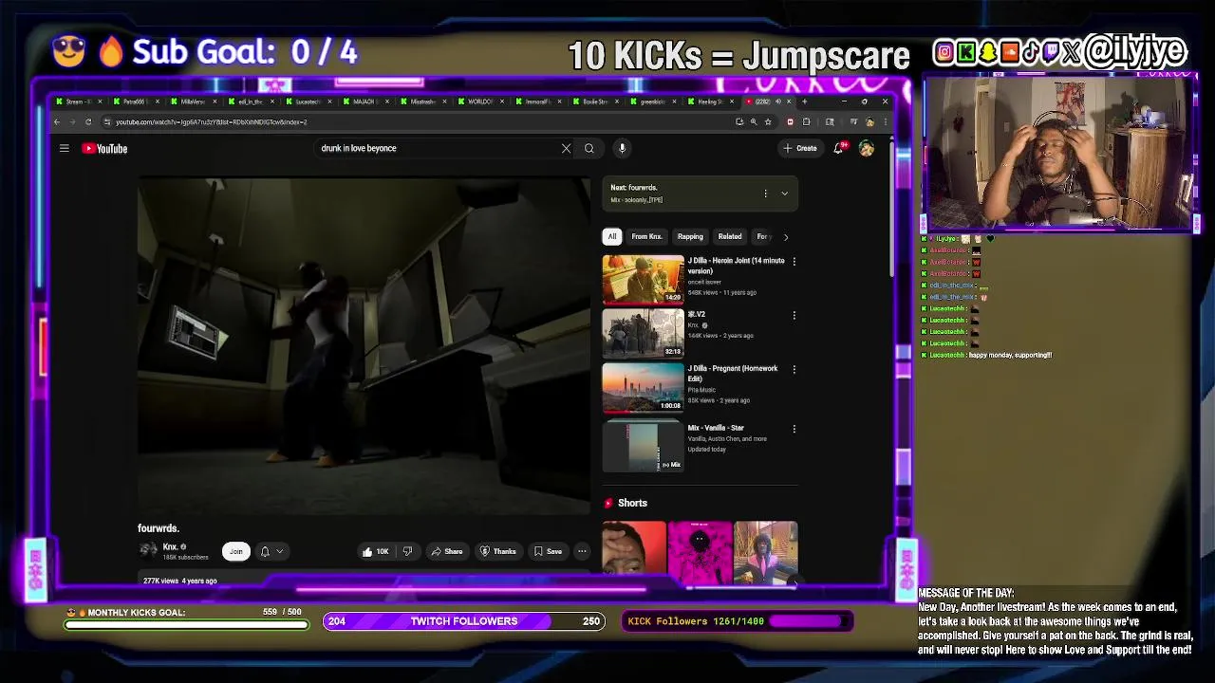Click the '277K views 4 years ago' text
Screen dimensions: 1215x683
[x=179, y=581]
